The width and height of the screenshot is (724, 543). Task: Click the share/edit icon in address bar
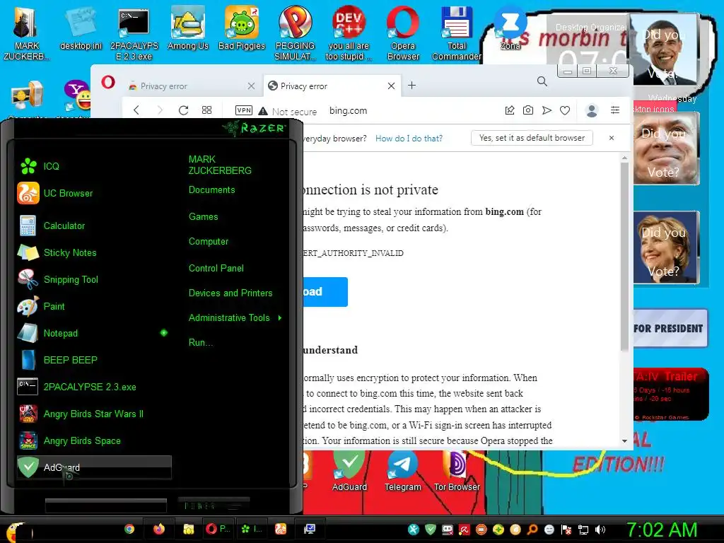click(x=510, y=110)
